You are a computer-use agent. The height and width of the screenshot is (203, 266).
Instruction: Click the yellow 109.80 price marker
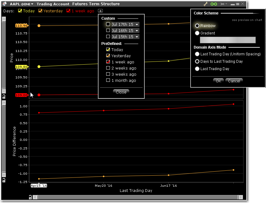pyautogui.click(x=22, y=67)
